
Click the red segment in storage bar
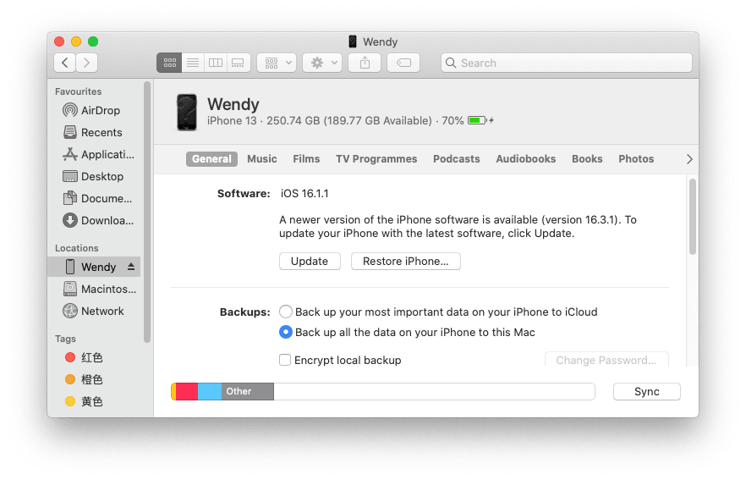point(186,391)
